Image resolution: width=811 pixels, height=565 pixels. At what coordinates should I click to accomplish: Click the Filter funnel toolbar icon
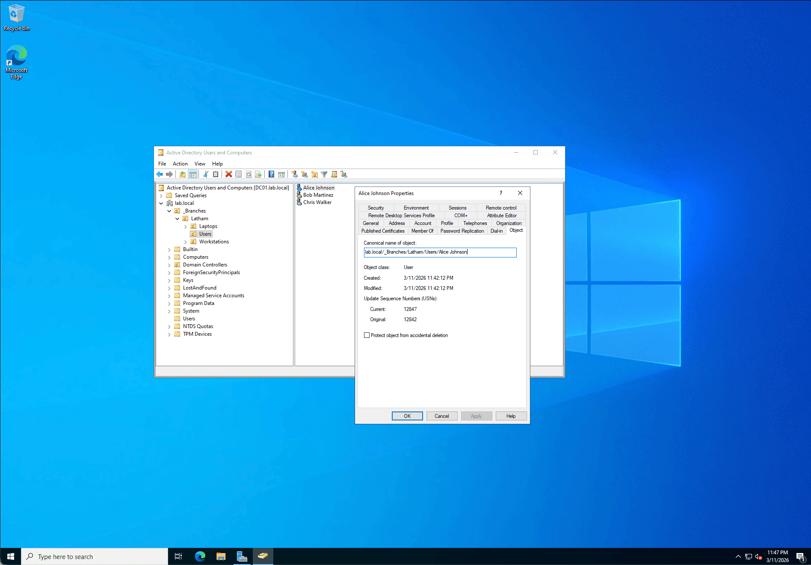click(324, 174)
